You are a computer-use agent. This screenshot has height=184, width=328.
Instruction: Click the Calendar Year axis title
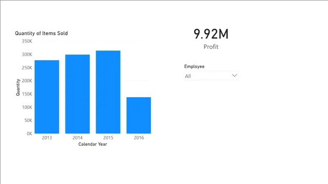point(93,144)
